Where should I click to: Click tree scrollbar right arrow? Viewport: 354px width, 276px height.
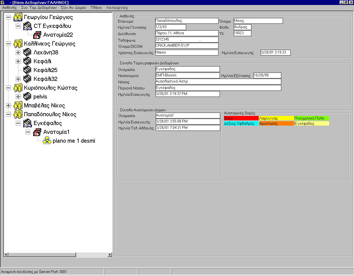(110, 255)
